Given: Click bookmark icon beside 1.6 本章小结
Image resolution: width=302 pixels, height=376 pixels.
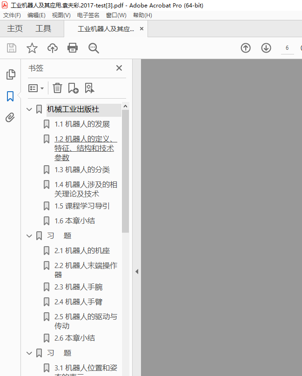Looking at the screenshot, I should tap(47, 221).
